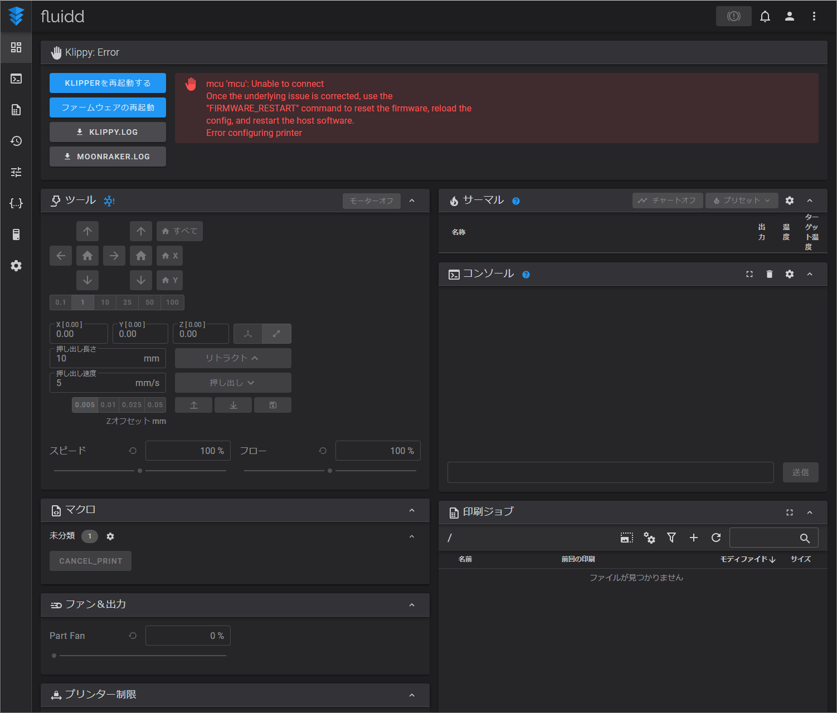837x713 pixels.
Task: Open print jobs filter
Action: click(671, 538)
